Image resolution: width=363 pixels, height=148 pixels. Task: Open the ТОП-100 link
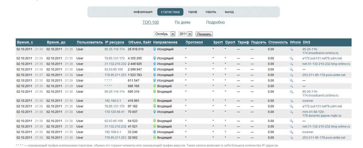[151, 22]
